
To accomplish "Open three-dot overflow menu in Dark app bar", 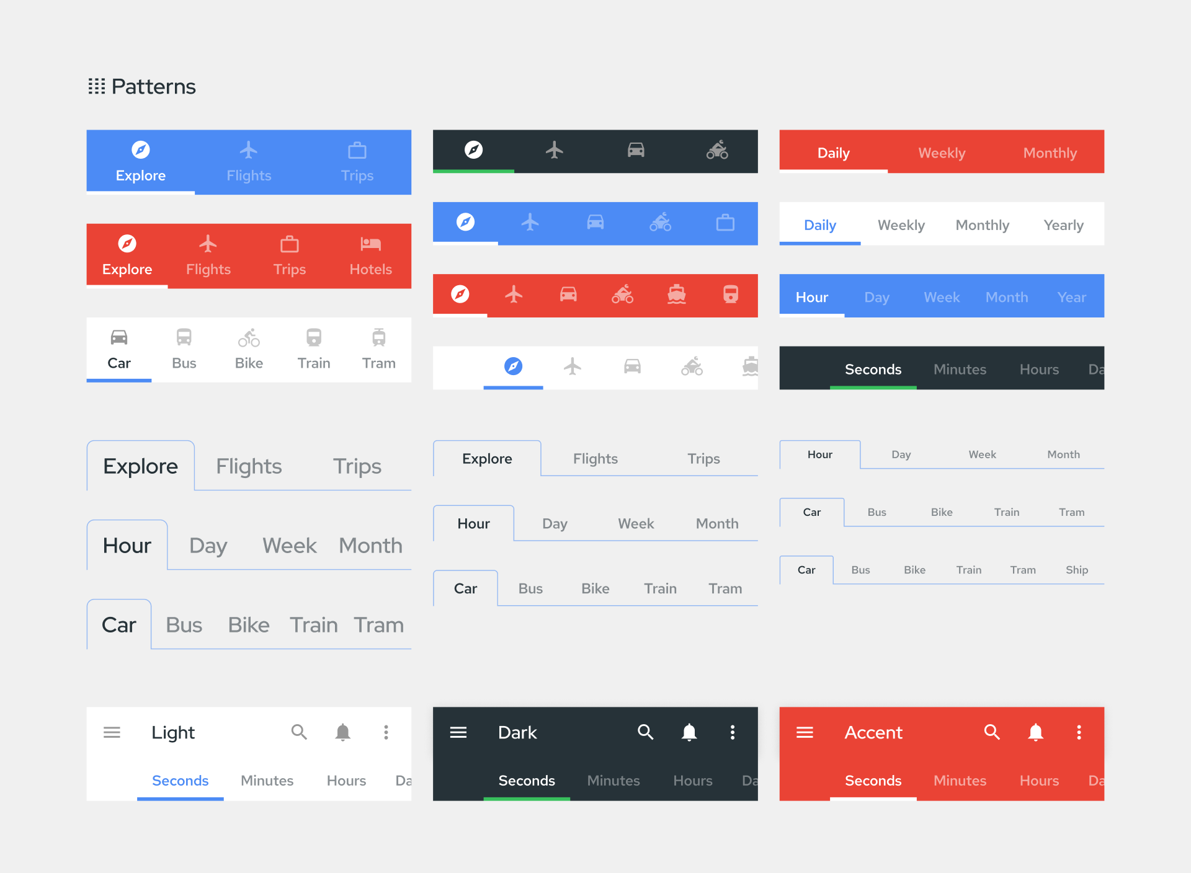I will (733, 732).
